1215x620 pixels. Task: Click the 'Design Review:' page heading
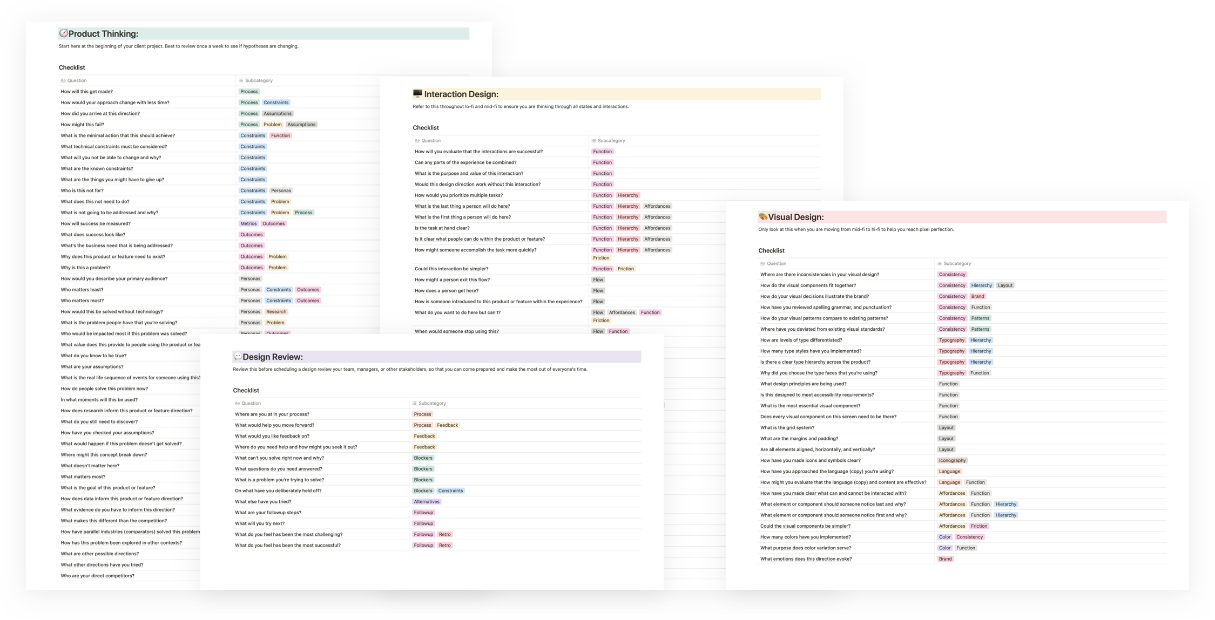[273, 357]
